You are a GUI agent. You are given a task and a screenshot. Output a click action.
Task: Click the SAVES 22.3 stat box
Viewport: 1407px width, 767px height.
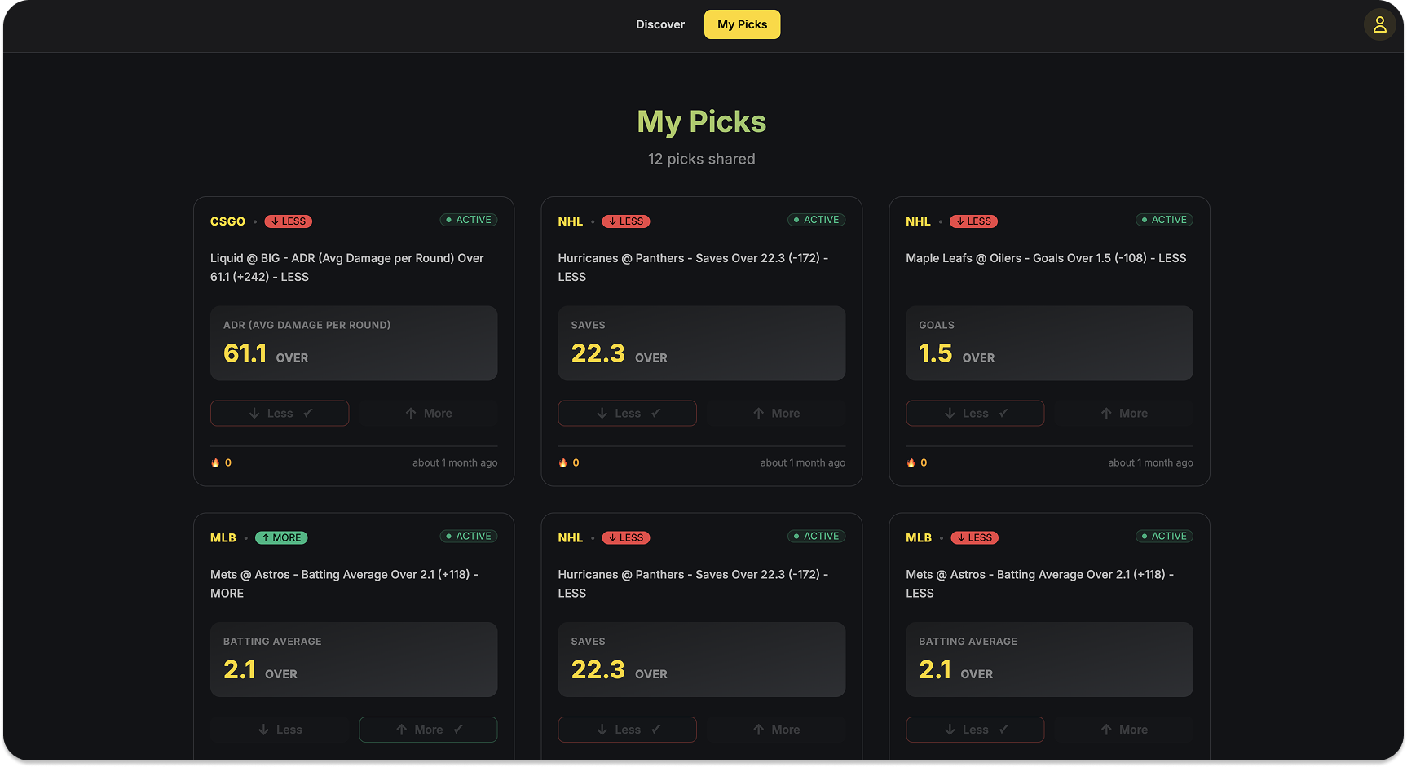(x=701, y=343)
